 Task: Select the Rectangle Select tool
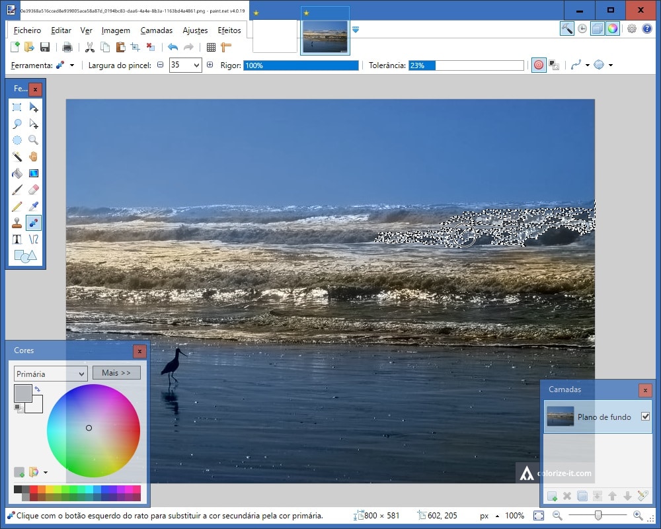(x=17, y=107)
